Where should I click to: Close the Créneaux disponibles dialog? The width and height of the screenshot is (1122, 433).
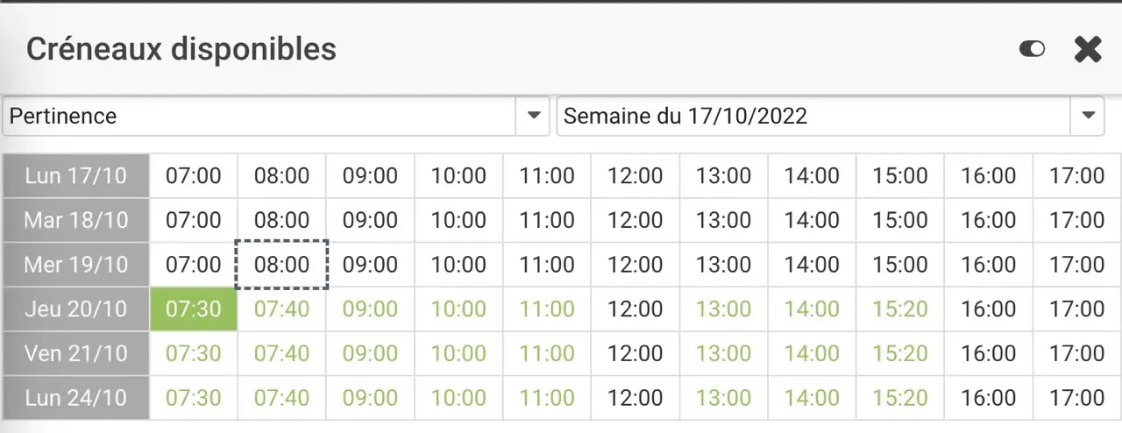point(1088,49)
